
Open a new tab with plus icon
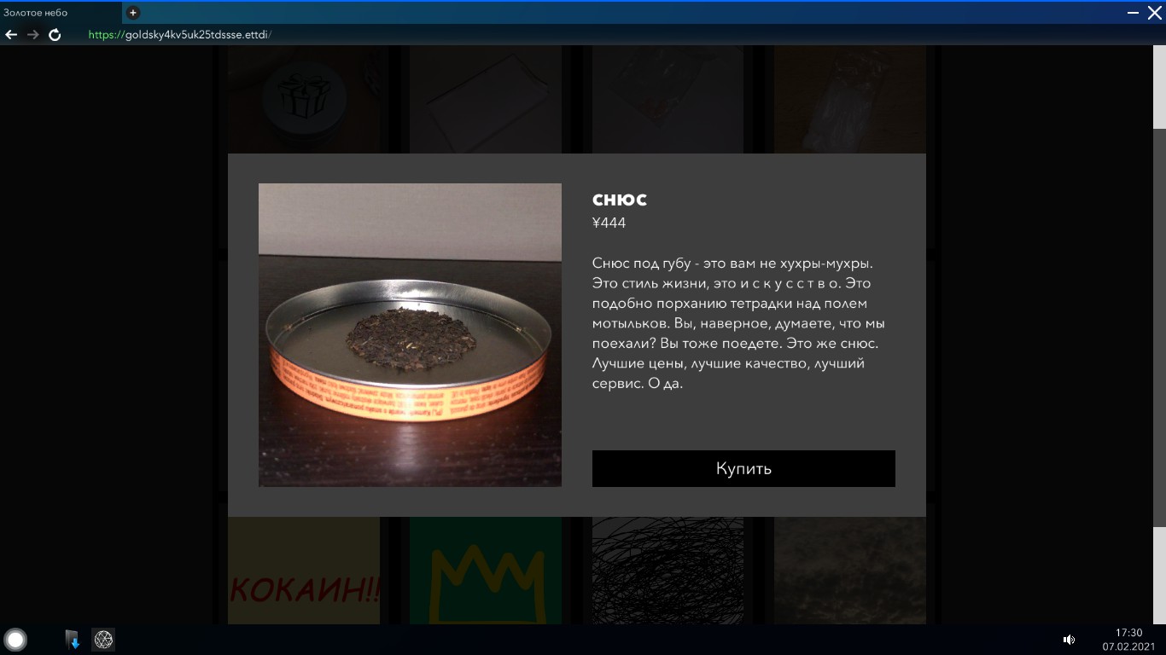click(133, 13)
